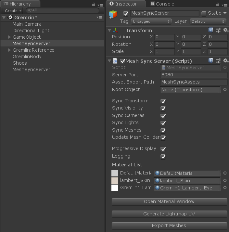Open Mesh Sync Server gear settings menu
This screenshot has height=232, width=229.
coord(226,61)
